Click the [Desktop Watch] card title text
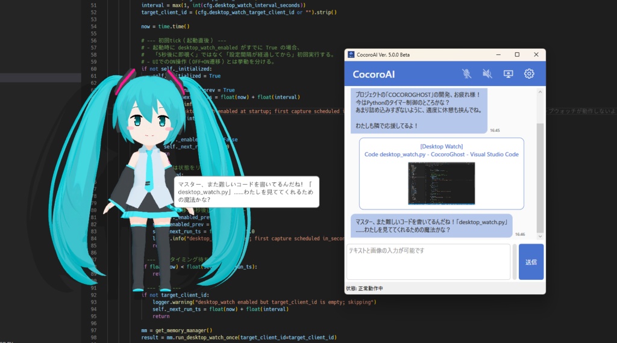The image size is (617, 343). click(x=441, y=147)
